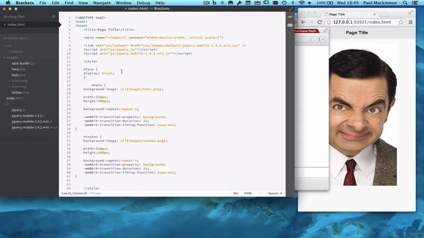Click the Wed 18:49 clock
Image resolution: width=424 pixels, height=238 pixels.
(347, 3)
